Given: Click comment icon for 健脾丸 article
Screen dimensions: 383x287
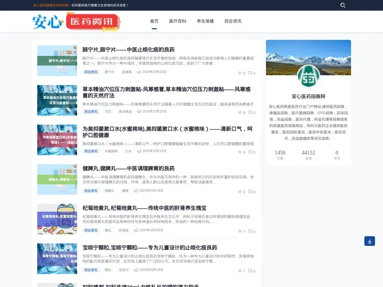Looking at the screenshot, I should [250, 191].
